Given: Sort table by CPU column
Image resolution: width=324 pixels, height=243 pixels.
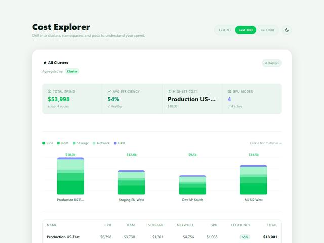Looking at the screenshot, I should [108, 225].
